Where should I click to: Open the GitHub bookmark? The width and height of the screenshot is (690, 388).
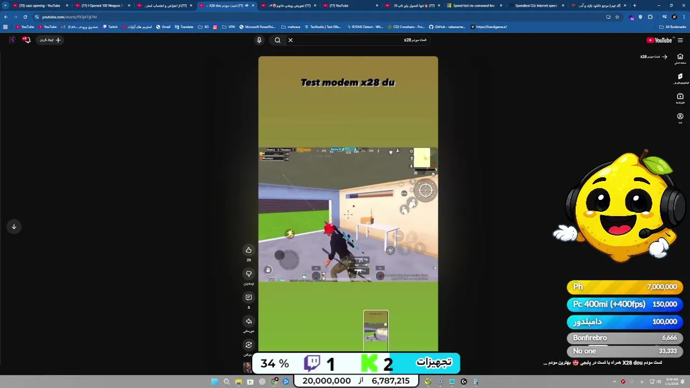pos(447,26)
